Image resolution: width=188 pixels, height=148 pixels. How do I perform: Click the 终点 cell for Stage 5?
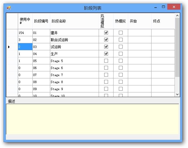click(163, 61)
